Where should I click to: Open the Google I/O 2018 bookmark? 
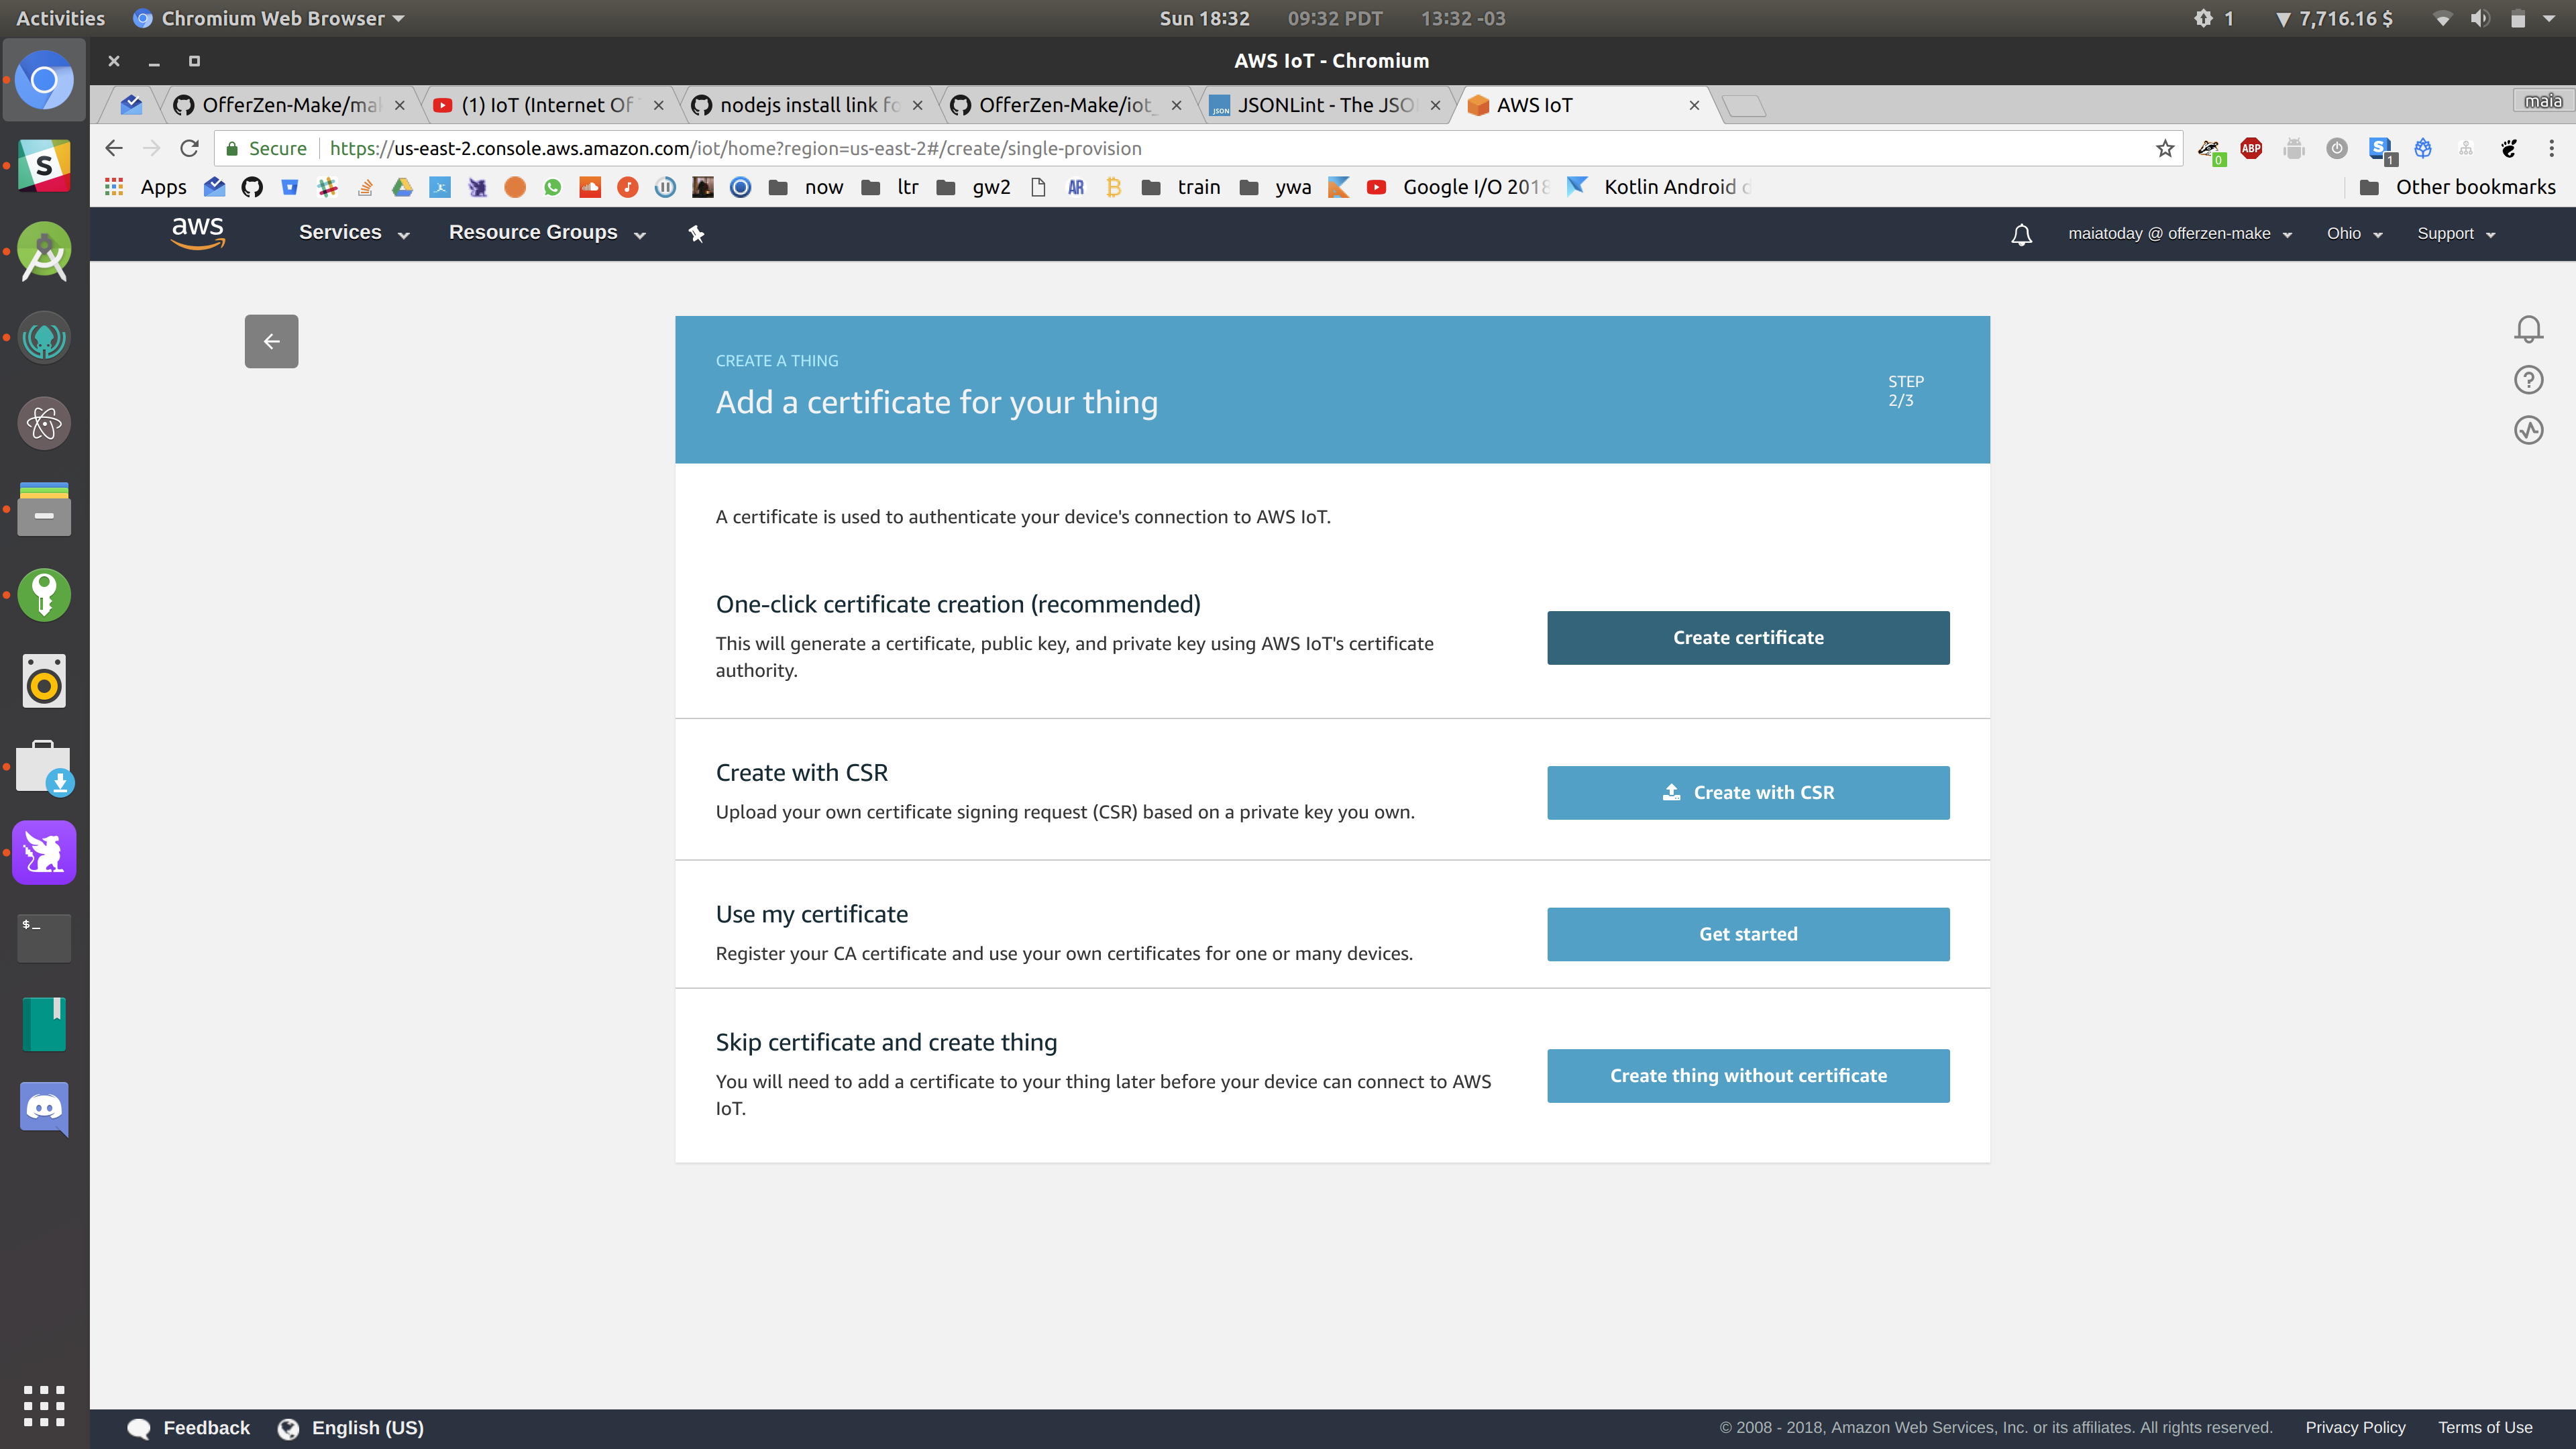1458,187
